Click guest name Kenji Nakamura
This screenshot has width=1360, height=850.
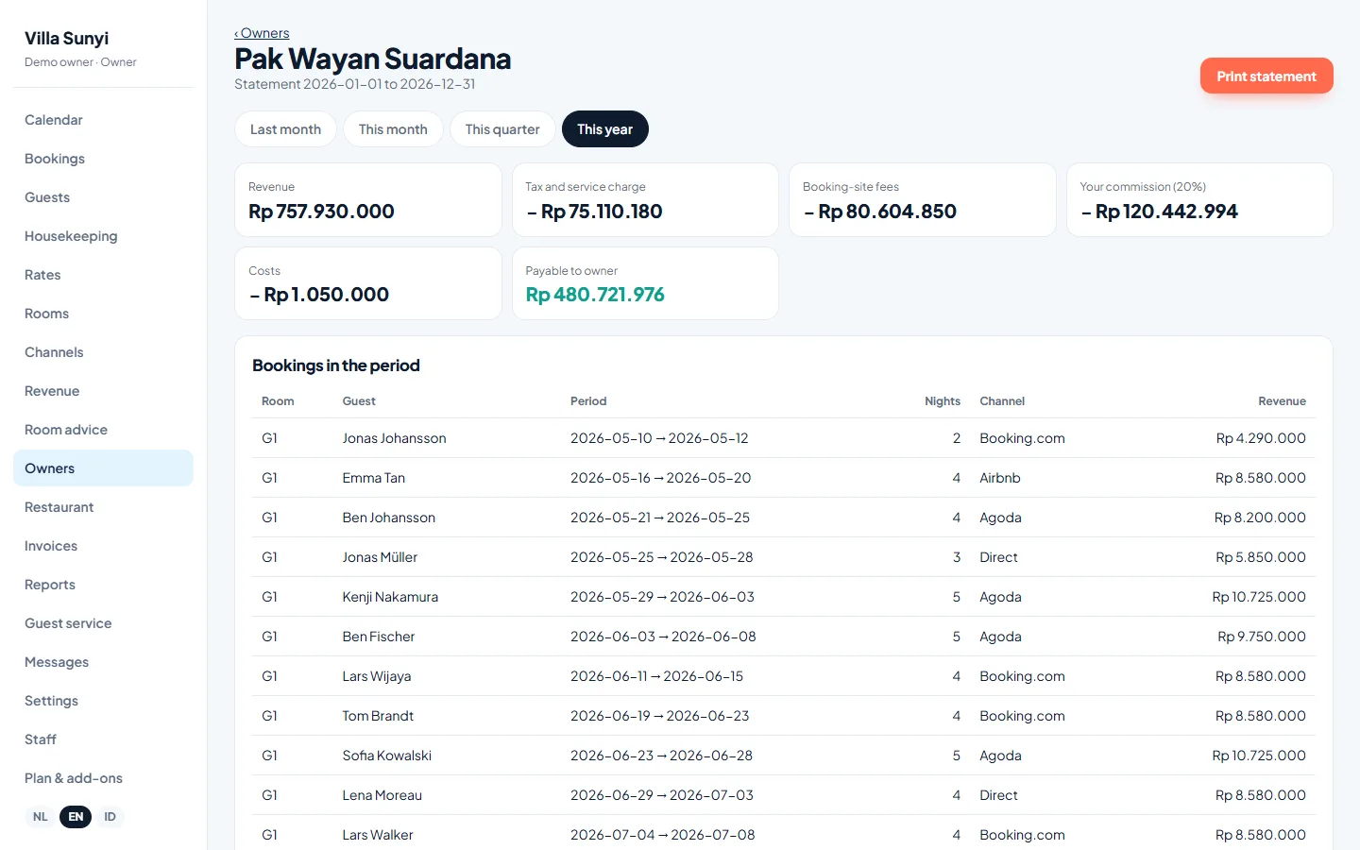coord(390,597)
